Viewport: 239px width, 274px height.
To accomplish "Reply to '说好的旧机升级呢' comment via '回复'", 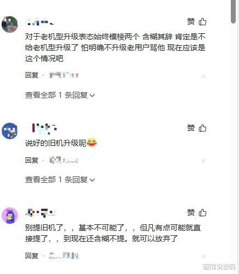I will click(x=32, y=160).
